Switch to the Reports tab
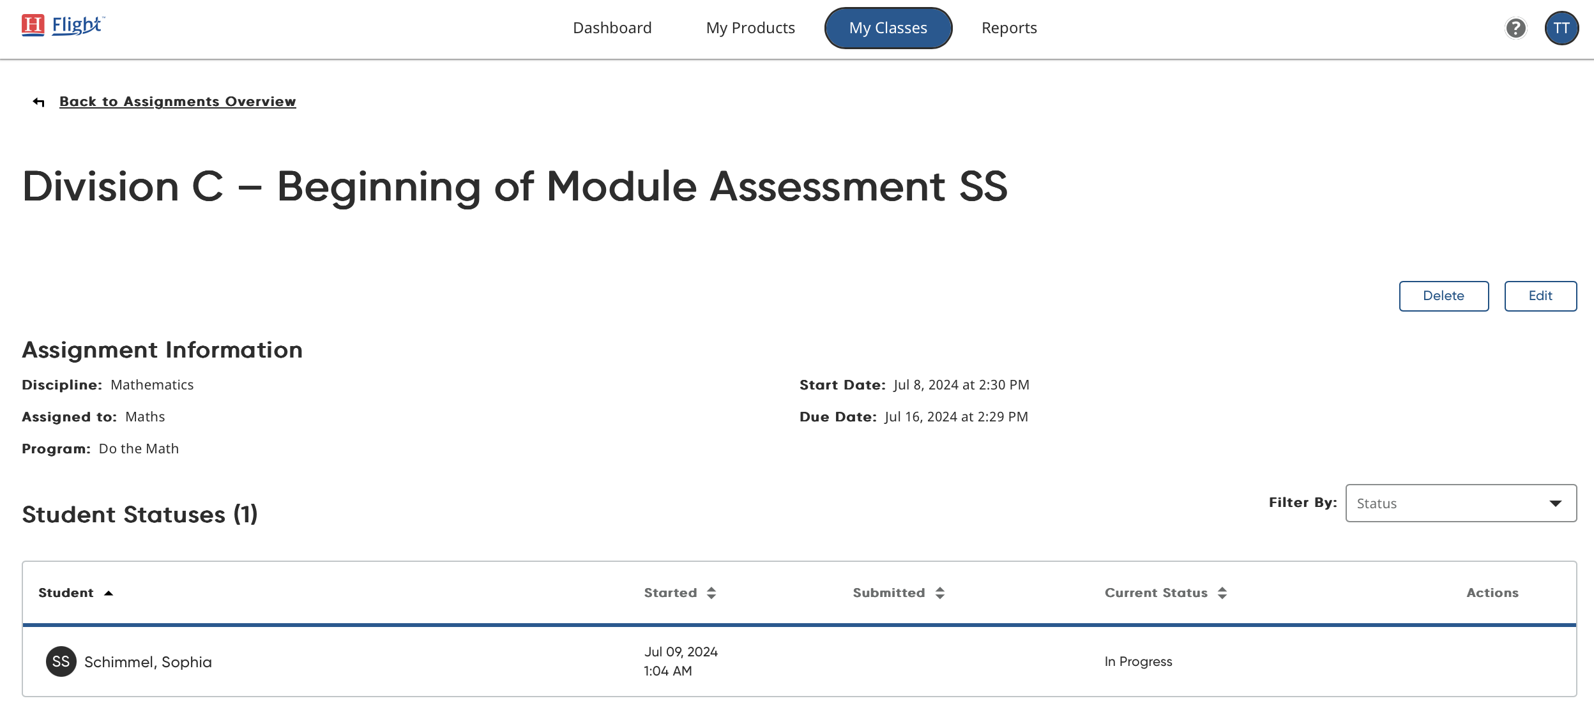The height and width of the screenshot is (710, 1594). 1009,28
